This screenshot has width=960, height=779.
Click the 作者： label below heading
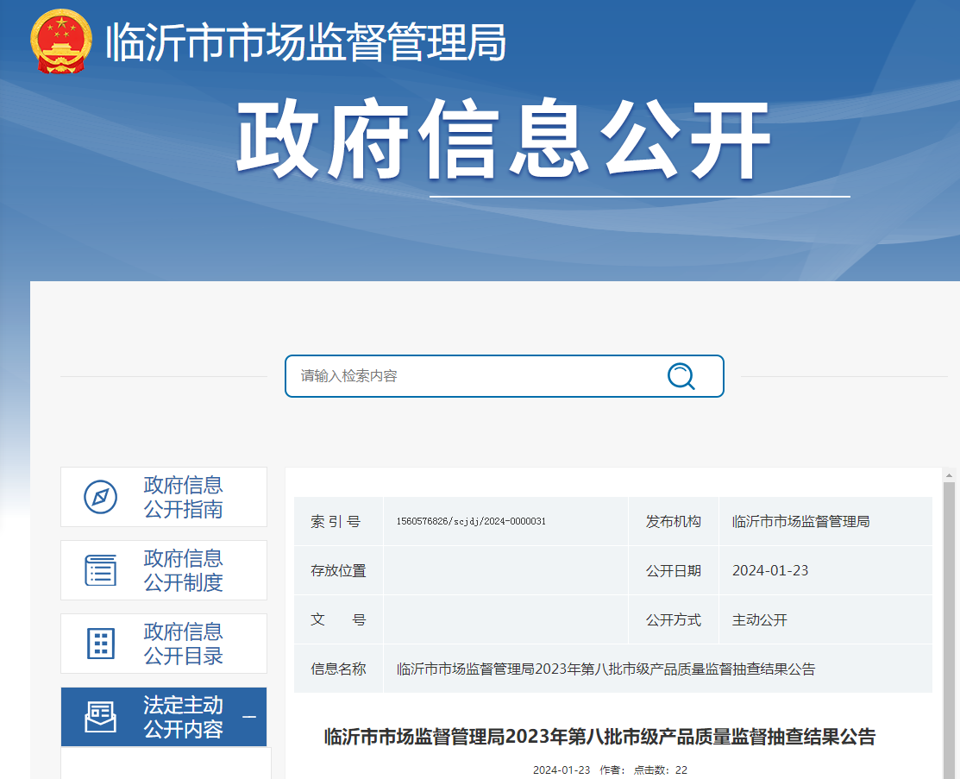(x=612, y=770)
